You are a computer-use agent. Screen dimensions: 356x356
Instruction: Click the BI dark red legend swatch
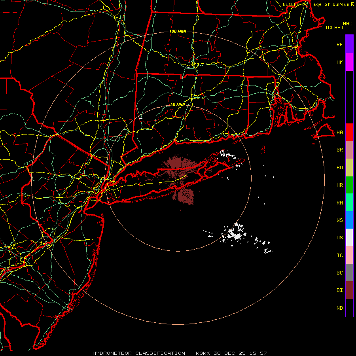[x=349, y=290]
